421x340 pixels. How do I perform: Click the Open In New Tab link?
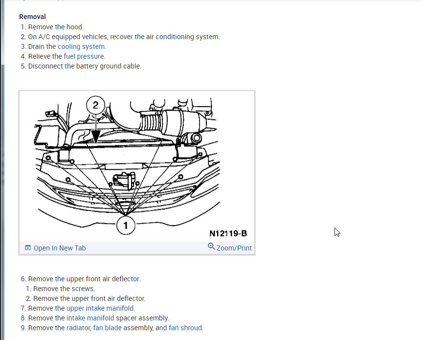[60, 248]
